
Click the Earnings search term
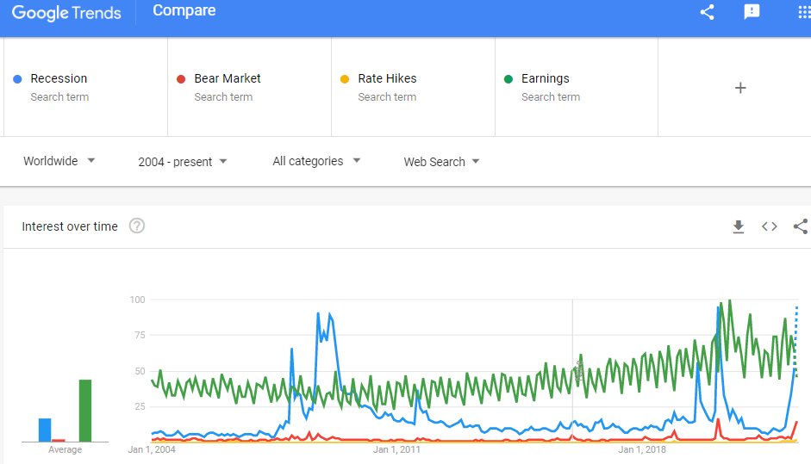546,78
